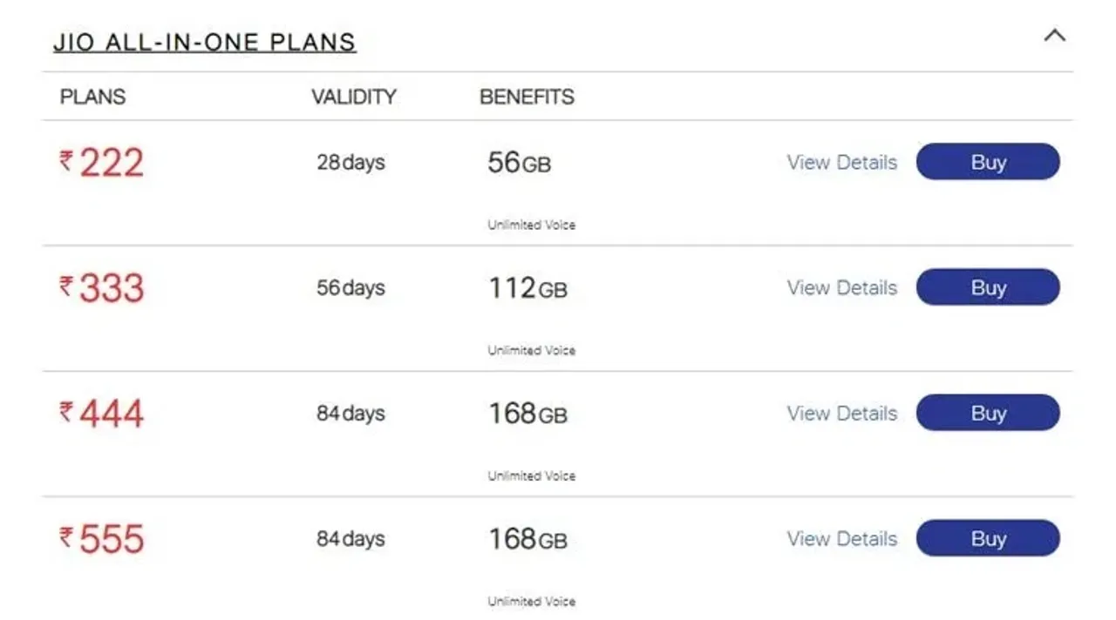This screenshot has width=1116, height=620.
Task: Select the ₹333 plan price
Action: (x=101, y=288)
